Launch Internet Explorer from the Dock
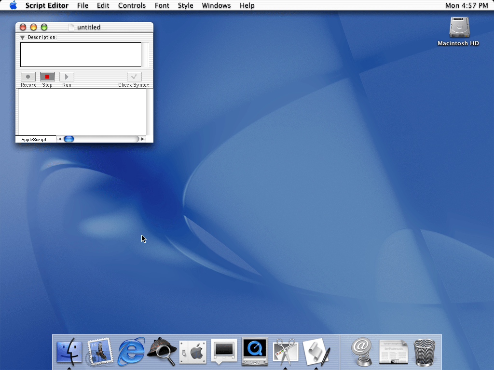Image resolution: width=494 pixels, height=370 pixels. point(131,352)
